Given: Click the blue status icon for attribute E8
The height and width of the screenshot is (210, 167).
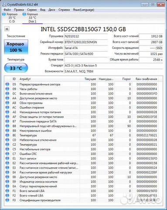Looking at the screenshot, I should pos(7,177).
